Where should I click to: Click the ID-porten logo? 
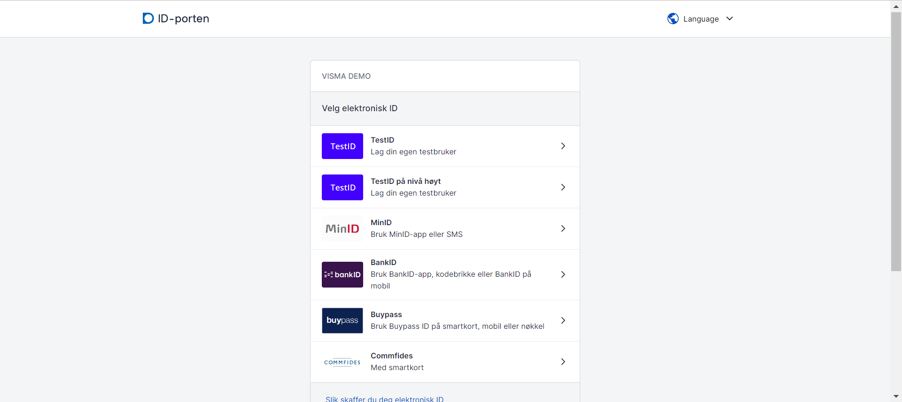click(176, 18)
